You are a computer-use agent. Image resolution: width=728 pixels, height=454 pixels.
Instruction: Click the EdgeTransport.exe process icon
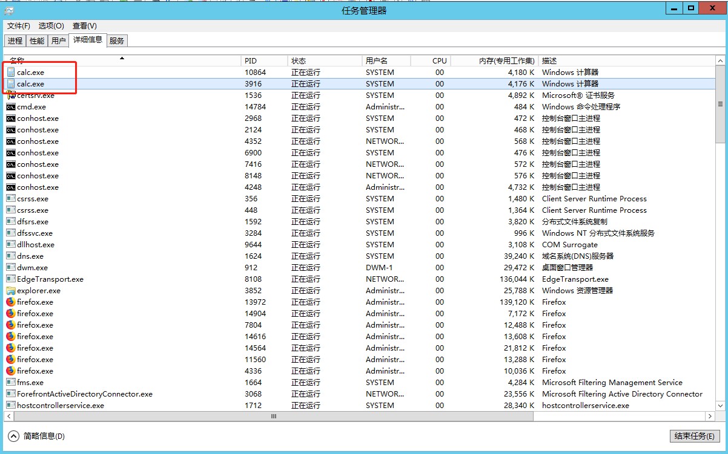11,279
